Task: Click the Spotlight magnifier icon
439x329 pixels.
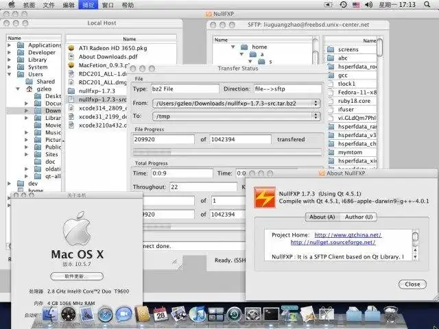Action: [427, 5]
